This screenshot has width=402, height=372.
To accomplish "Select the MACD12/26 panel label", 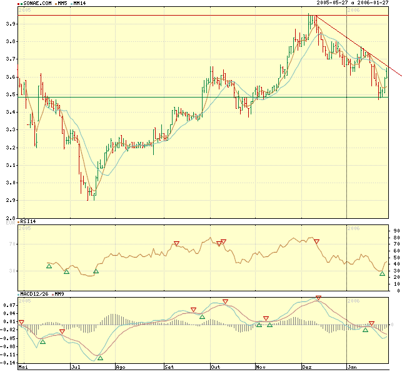I will [34, 294].
